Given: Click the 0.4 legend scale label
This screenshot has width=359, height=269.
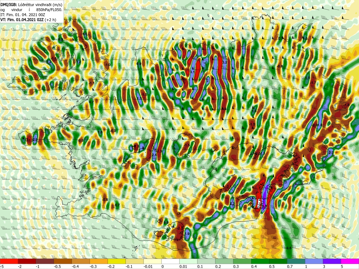Looking at the screenshot, I should click(254, 266).
